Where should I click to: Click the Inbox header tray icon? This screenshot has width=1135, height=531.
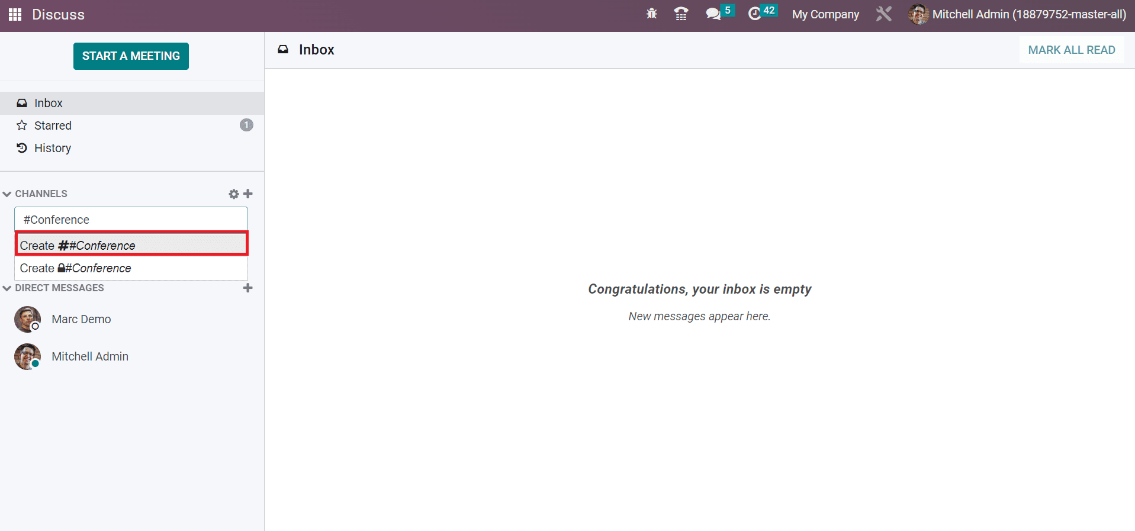point(283,50)
